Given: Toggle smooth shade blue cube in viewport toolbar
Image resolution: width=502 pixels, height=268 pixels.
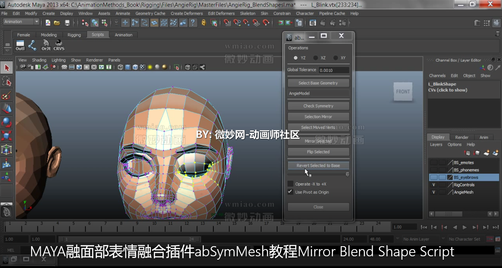Looking at the screenshot, I should click(128, 67).
